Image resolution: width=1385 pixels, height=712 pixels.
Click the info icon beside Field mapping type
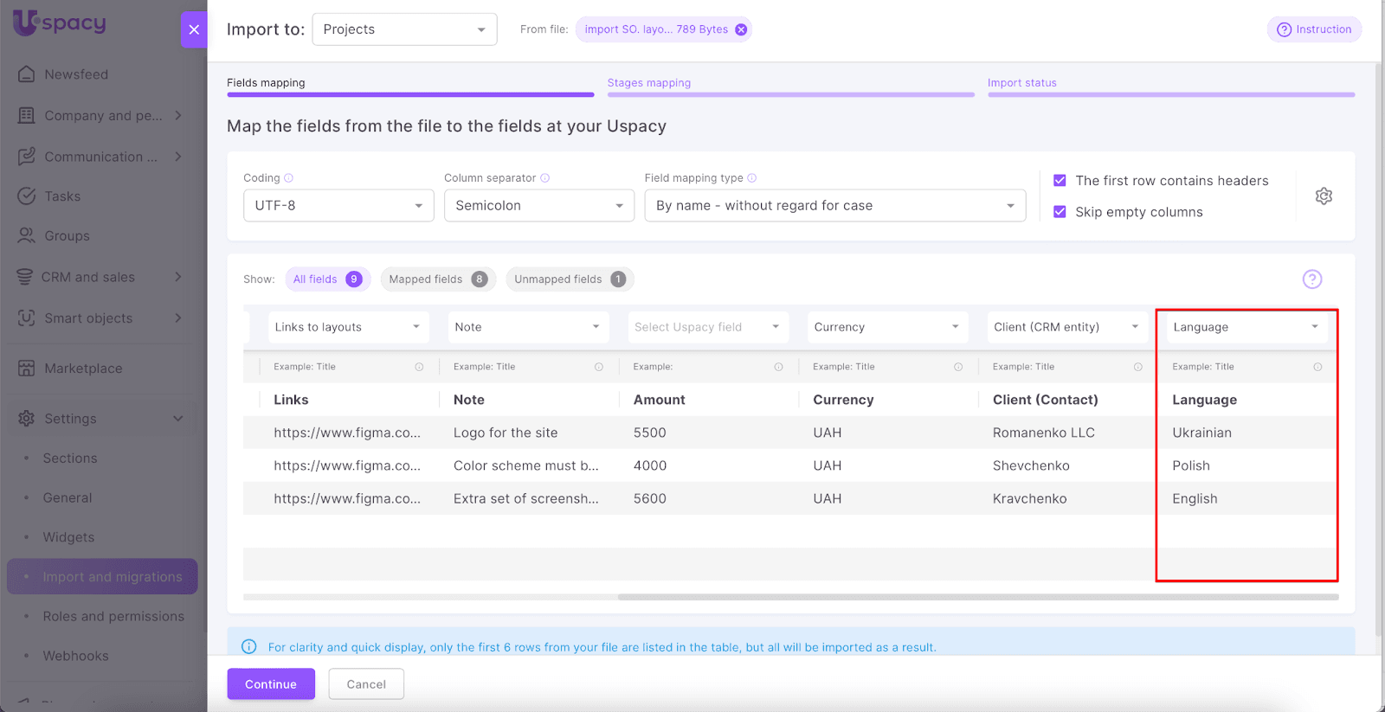[x=752, y=178]
